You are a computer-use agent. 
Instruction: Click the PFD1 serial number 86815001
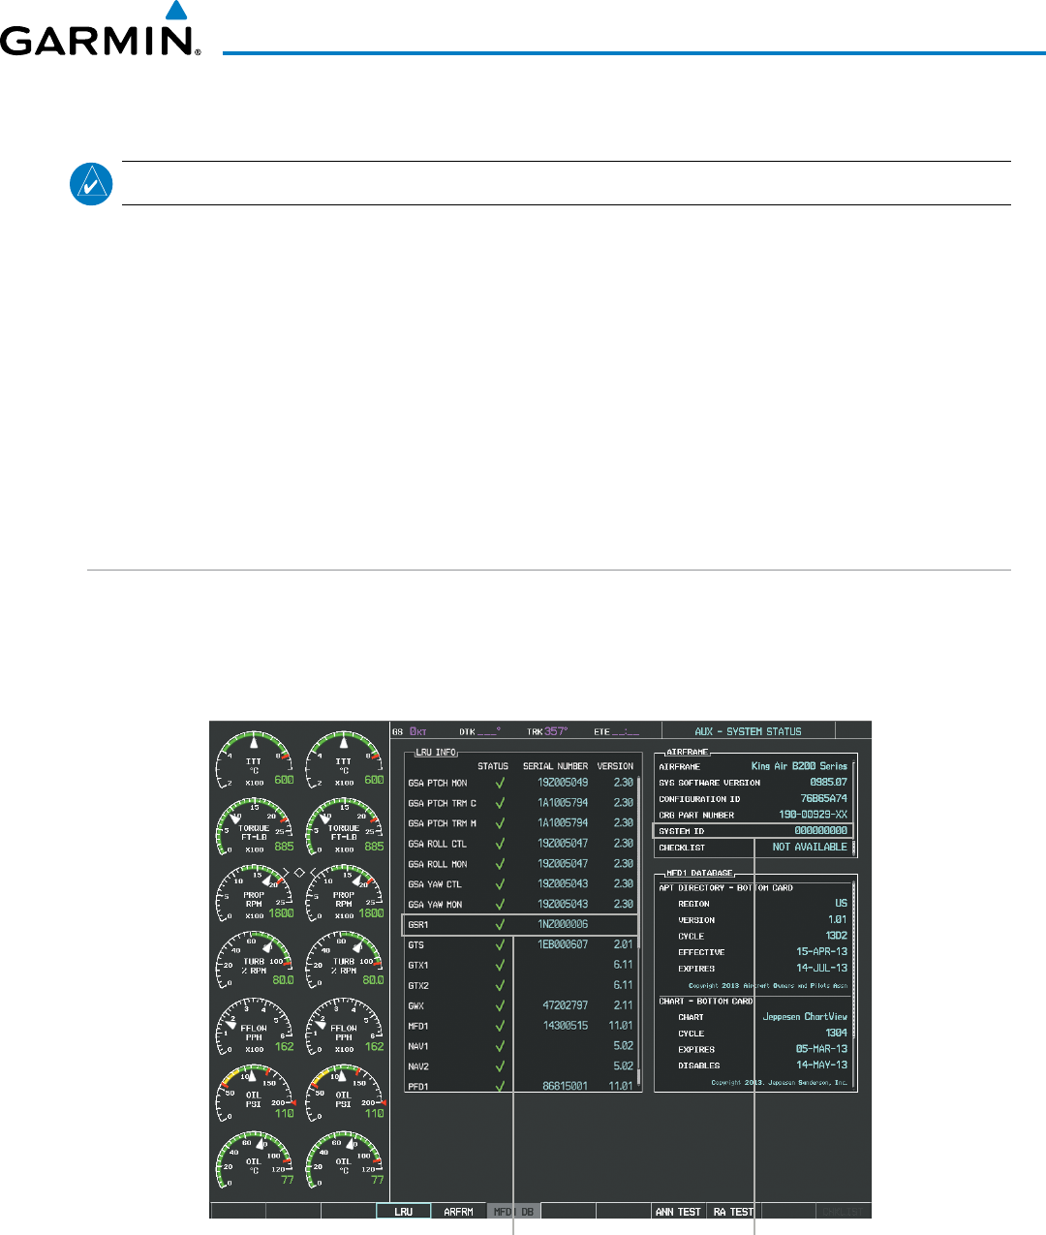[x=565, y=1087]
